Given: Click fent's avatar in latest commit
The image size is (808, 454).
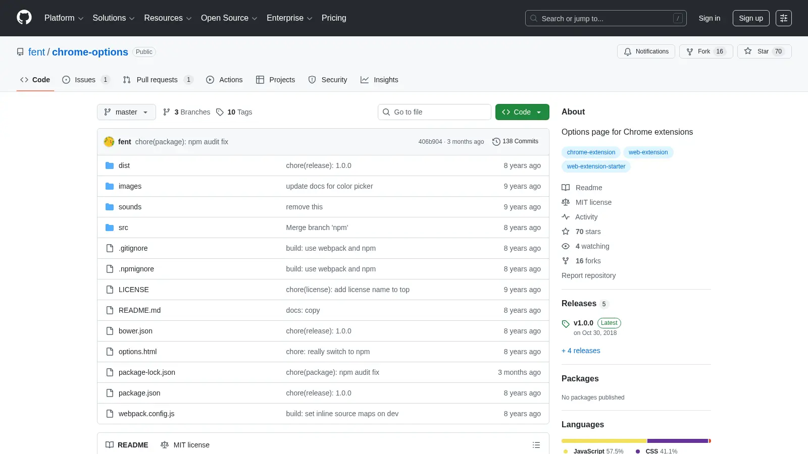Looking at the screenshot, I should pos(109,142).
